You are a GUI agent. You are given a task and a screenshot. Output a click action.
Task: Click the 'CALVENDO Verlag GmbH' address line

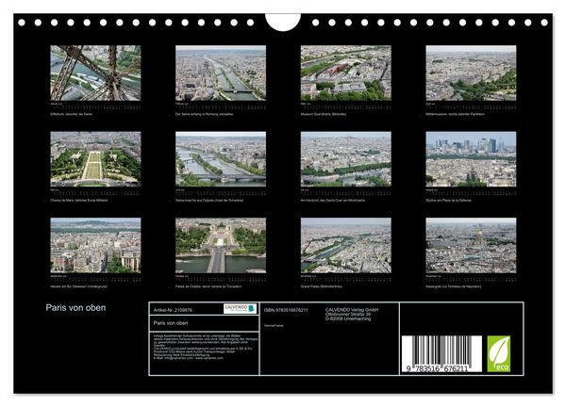352,310
